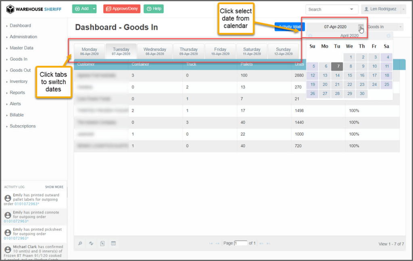413x261 pixels.
Task: Click the Page number input field
Action: click(241, 243)
